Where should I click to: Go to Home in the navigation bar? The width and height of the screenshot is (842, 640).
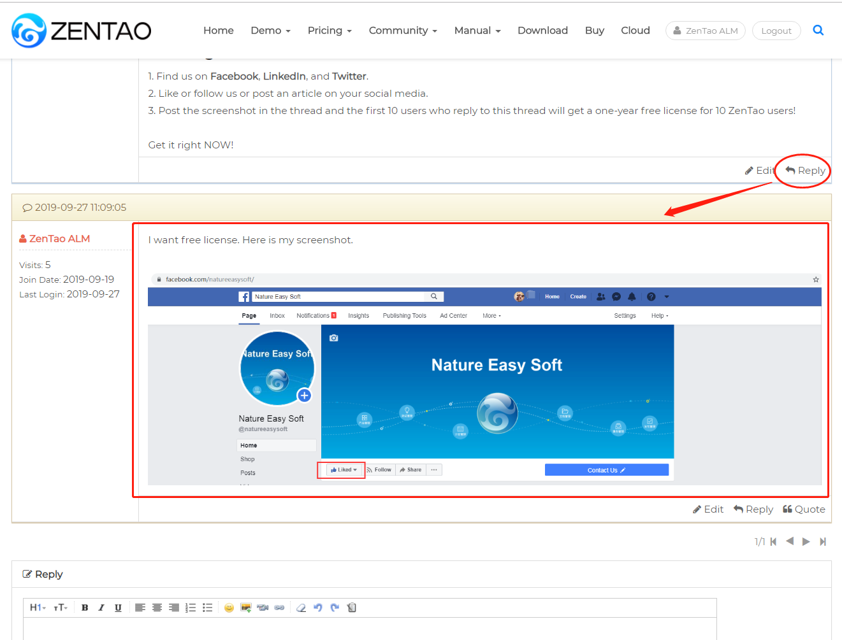[219, 31]
